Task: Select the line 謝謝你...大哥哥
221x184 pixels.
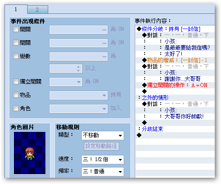Action: tap(175, 79)
